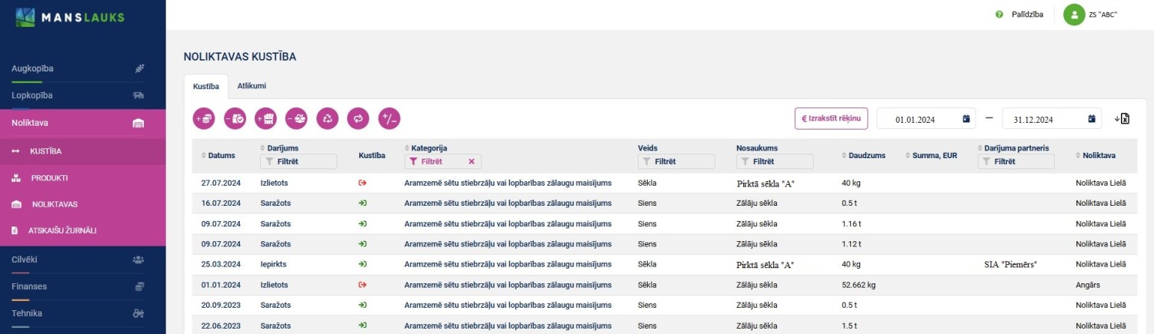The width and height of the screenshot is (1154, 334).
Task: Click the looping arrows transfer icon
Action: pyautogui.click(x=358, y=118)
